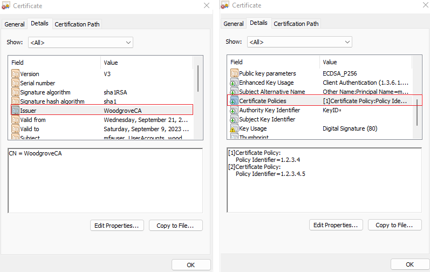Select the Issuer field icon

click(15, 110)
